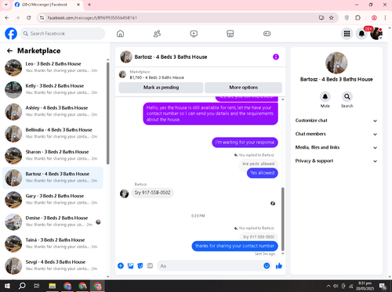
Task: Open Bartosz listing profile picture in side panel
Action: (x=336, y=63)
